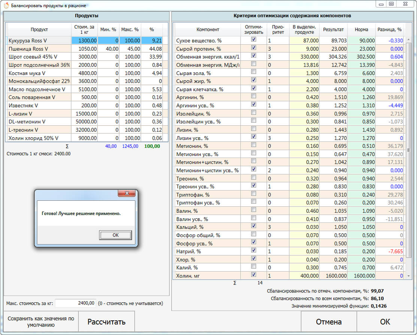Disable optimization for Аргинин усв., %
Viewport: 417px width, 335px height.
(254, 104)
